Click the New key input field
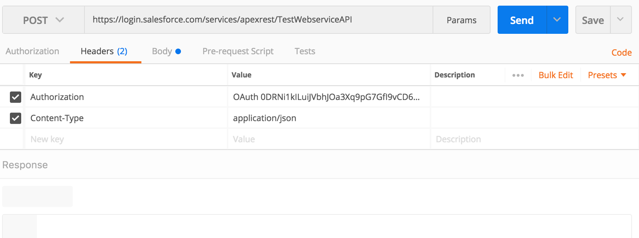The height and width of the screenshot is (238, 639). 126,139
